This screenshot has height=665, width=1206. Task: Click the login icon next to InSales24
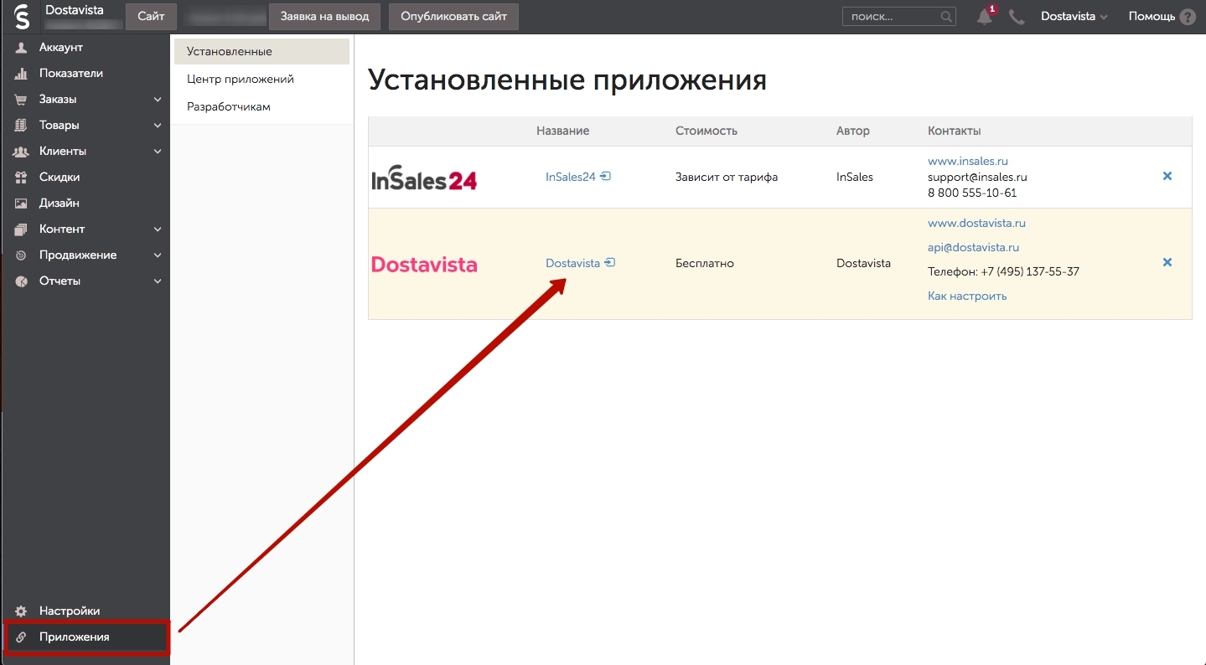tap(606, 176)
